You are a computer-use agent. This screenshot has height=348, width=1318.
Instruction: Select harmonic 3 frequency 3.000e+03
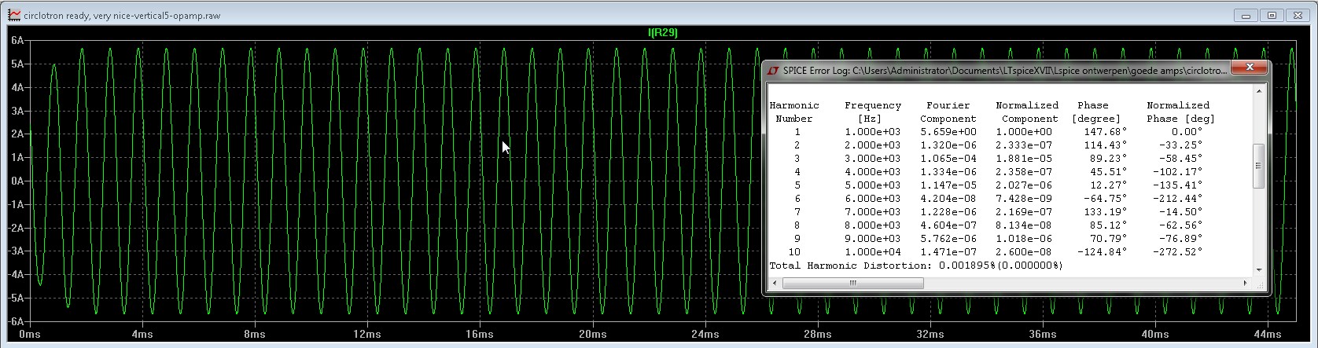click(873, 159)
